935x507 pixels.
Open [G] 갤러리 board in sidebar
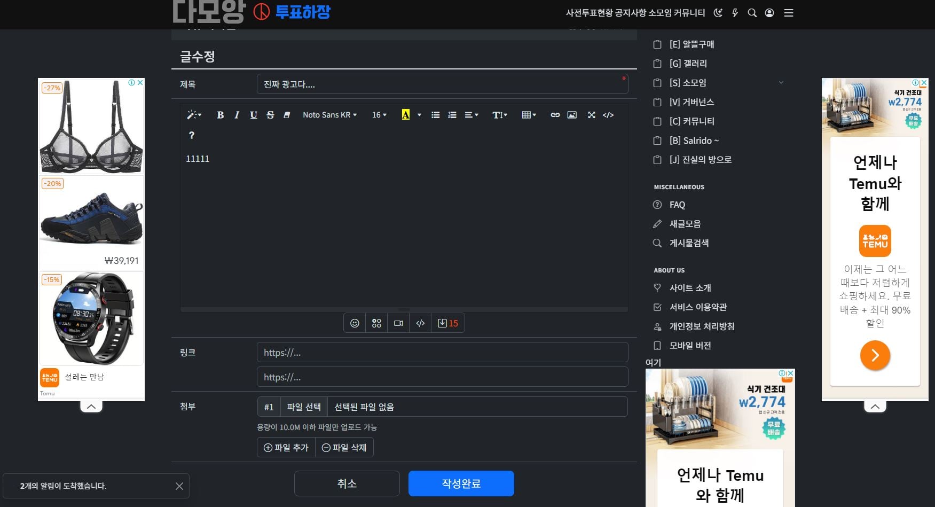(688, 64)
